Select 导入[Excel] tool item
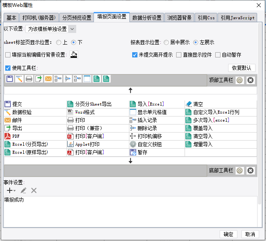 coord(157,104)
